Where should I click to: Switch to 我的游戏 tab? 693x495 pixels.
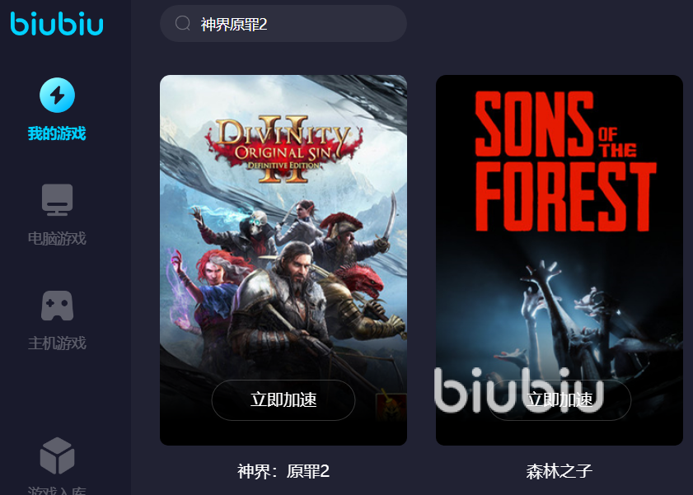click(x=57, y=133)
